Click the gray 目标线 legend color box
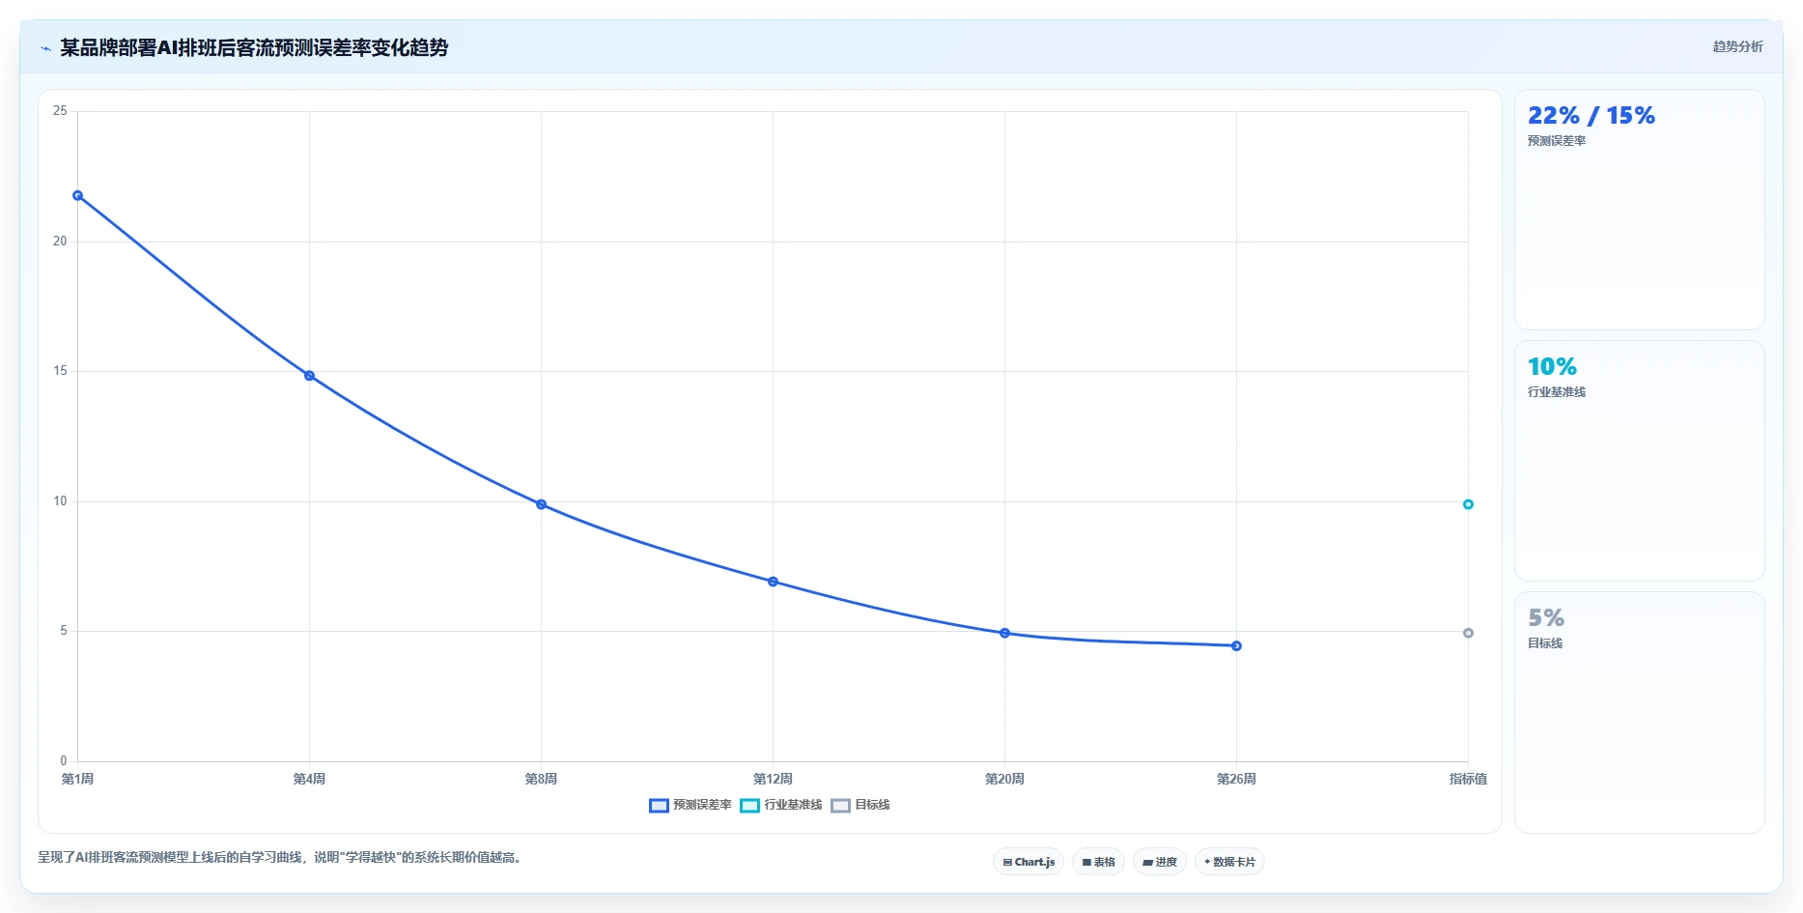The image size is (1803, 913). click(840, 806)
